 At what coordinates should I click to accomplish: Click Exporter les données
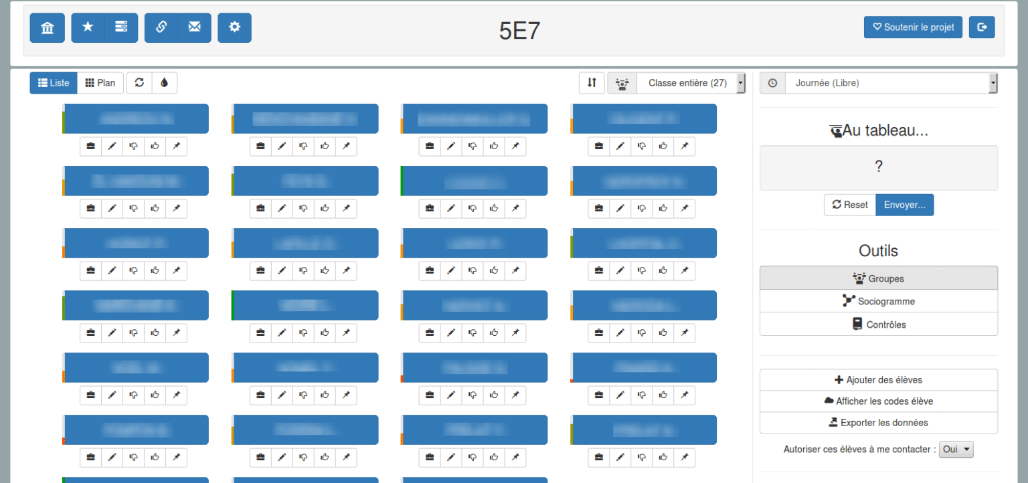[x=878, y=422]
